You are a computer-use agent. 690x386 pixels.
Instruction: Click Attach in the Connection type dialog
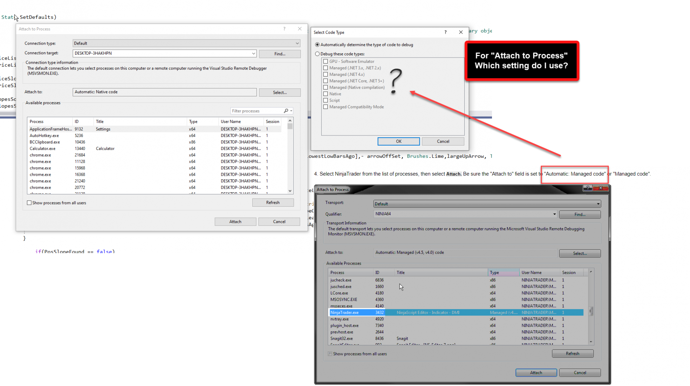(235, 222)
